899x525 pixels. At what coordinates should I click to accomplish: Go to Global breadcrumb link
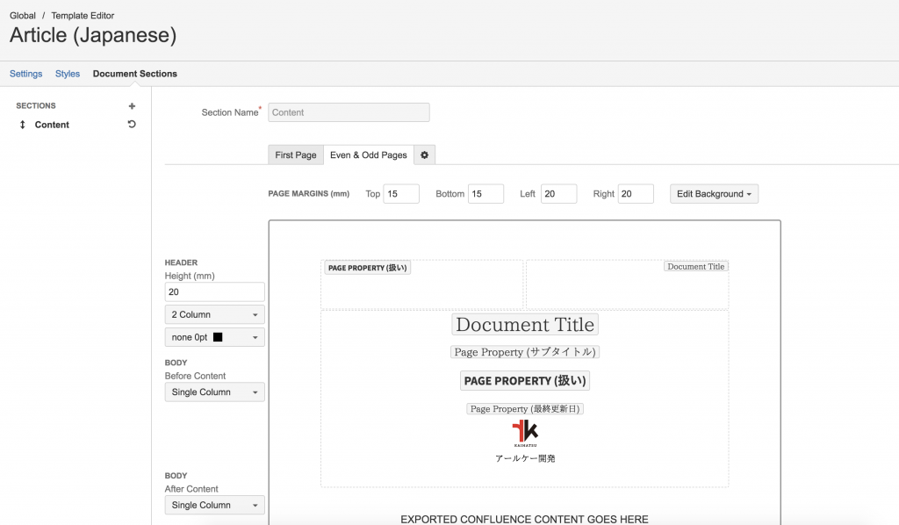point(22,16)
